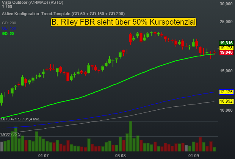
Task: Click the 10,992 GD 200 value label
Action: [226, 101]
